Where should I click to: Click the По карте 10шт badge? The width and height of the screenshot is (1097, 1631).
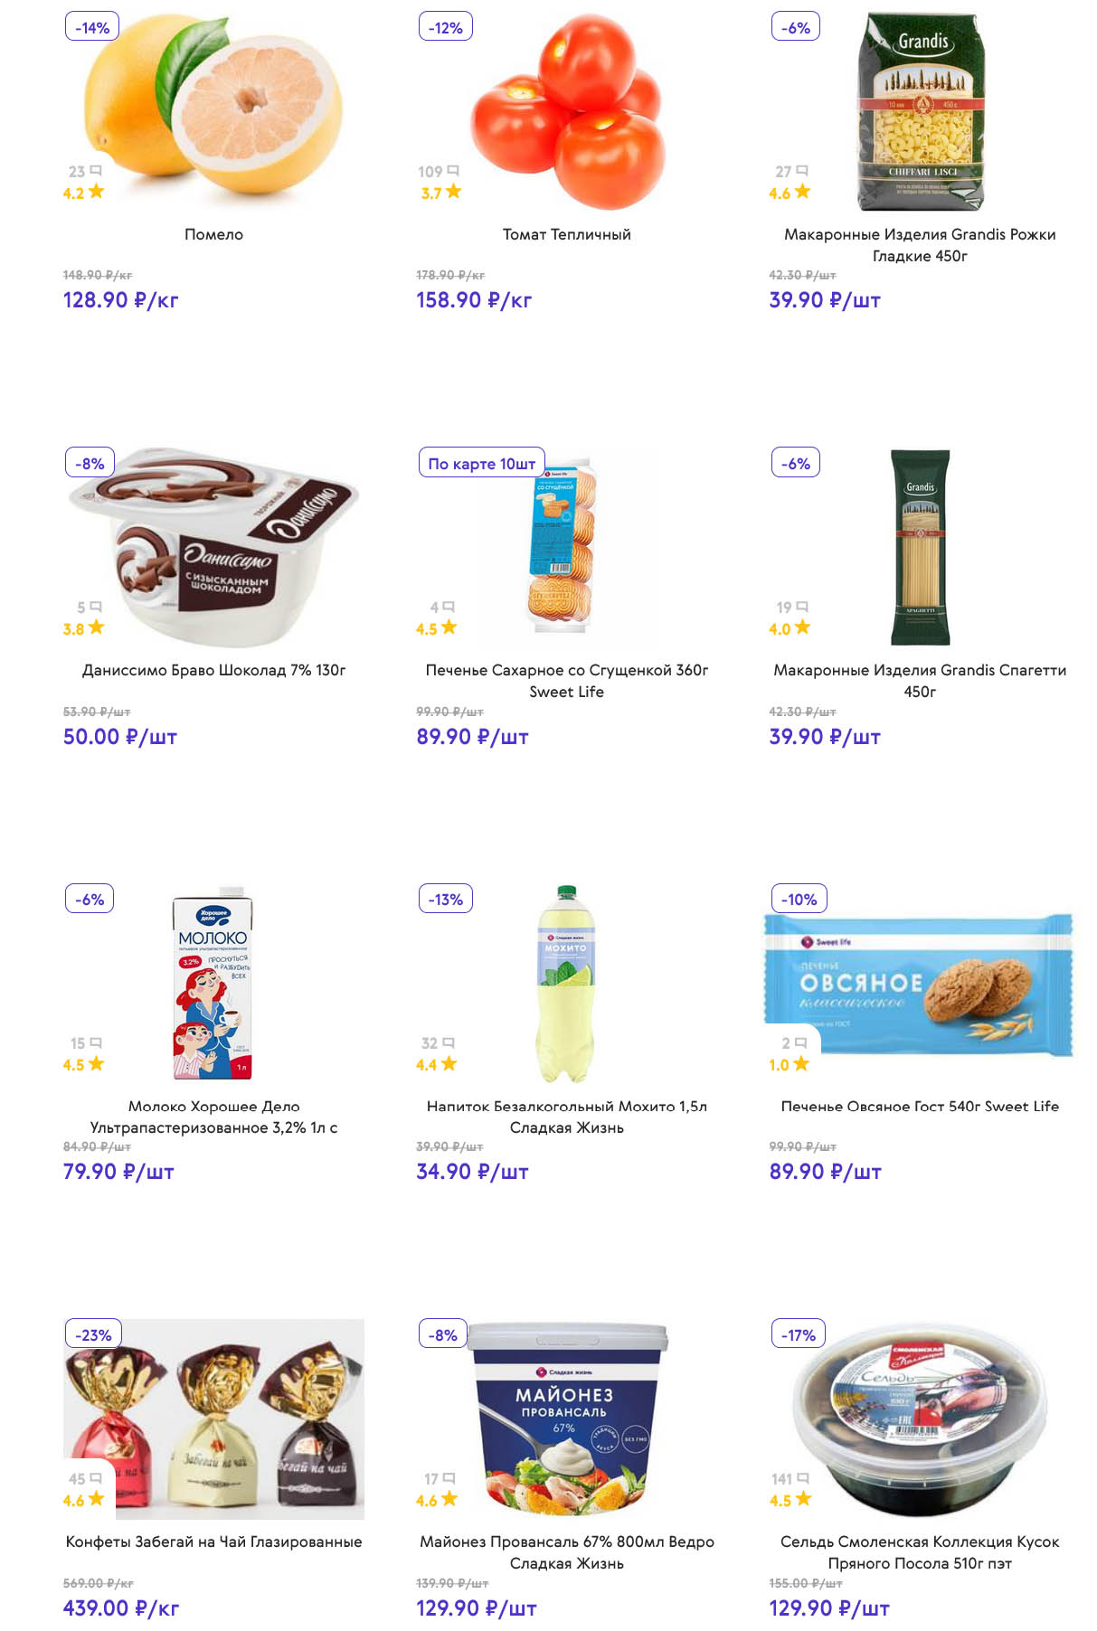tap(481, 463)
